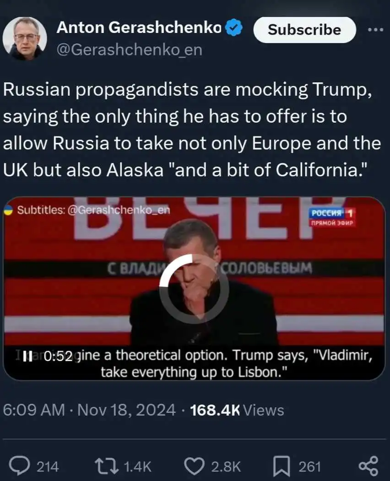
Task: Click the 1.4K repost count
Action: tap(137, 466)
